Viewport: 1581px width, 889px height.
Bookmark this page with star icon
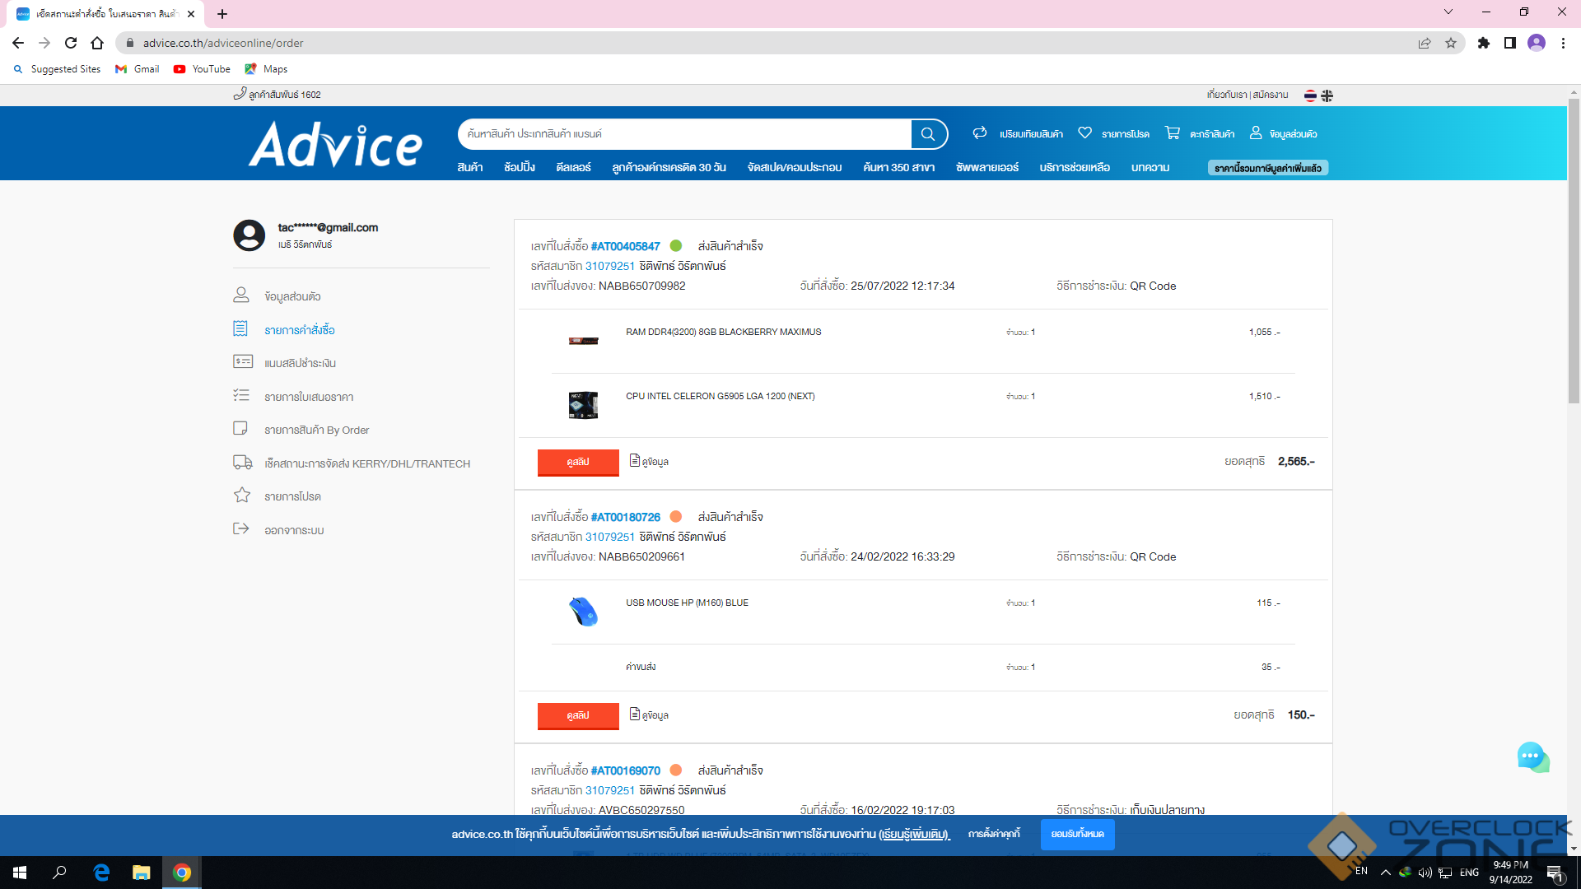point(1451,43)
